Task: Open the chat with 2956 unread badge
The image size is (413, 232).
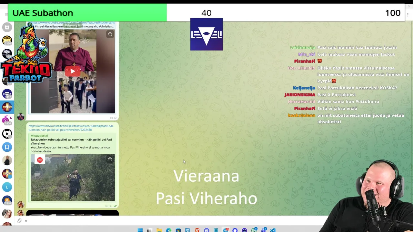Action: pos(7,120)
